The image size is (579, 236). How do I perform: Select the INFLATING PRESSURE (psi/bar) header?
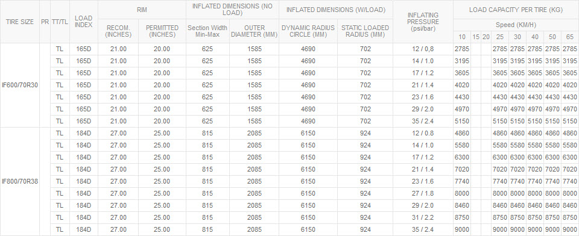[423, 22]
